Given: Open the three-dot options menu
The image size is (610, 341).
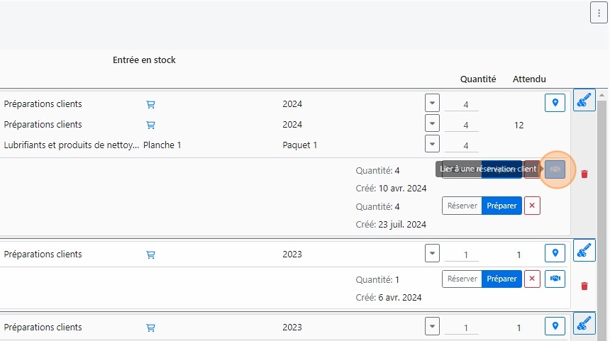Looking at the screenshot, I should (x=599, y=13).
